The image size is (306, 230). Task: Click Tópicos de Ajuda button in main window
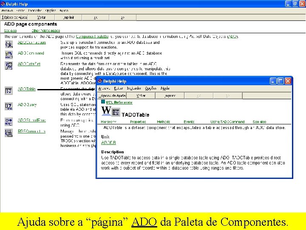[x=14, y=17]
